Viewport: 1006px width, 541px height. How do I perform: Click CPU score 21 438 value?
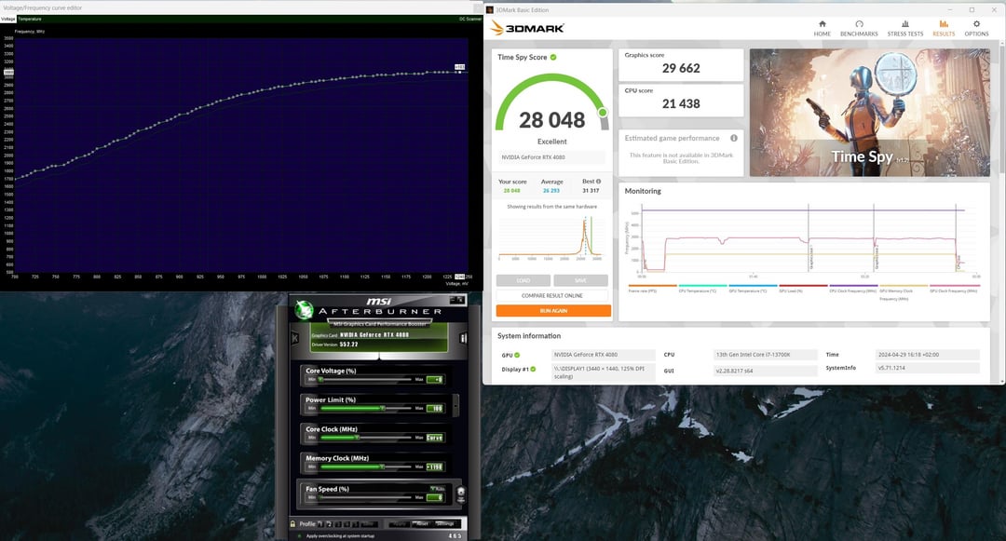tap(681, 103)
